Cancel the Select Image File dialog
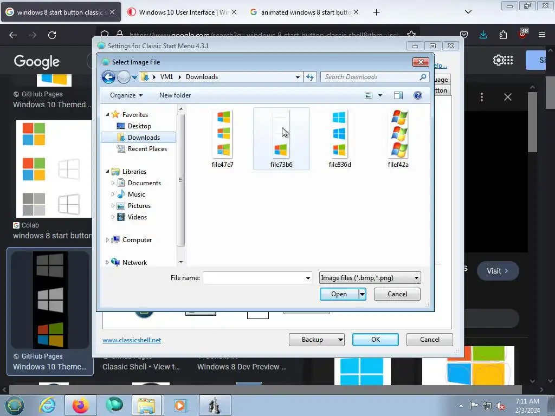This screenshot has height=416, width=555. coord(397,294)
